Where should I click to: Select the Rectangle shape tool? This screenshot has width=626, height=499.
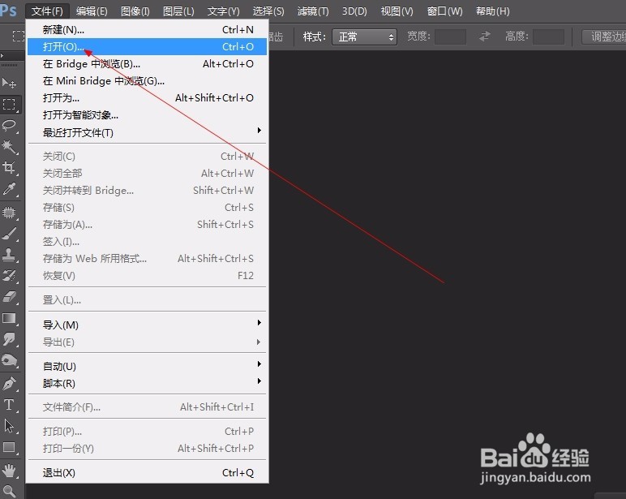click(9, 447)
